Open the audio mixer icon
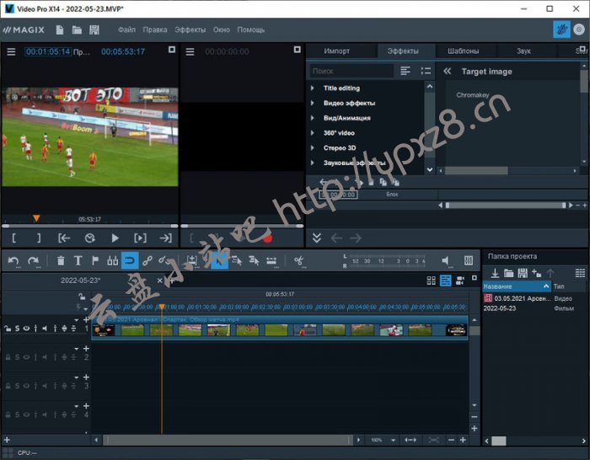The height and width of the screenshot is (460, 590). tap(469, 260)
